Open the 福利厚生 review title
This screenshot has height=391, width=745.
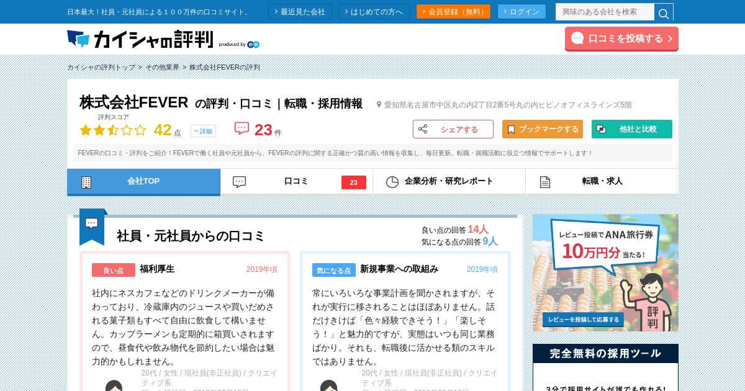point(157,269)
